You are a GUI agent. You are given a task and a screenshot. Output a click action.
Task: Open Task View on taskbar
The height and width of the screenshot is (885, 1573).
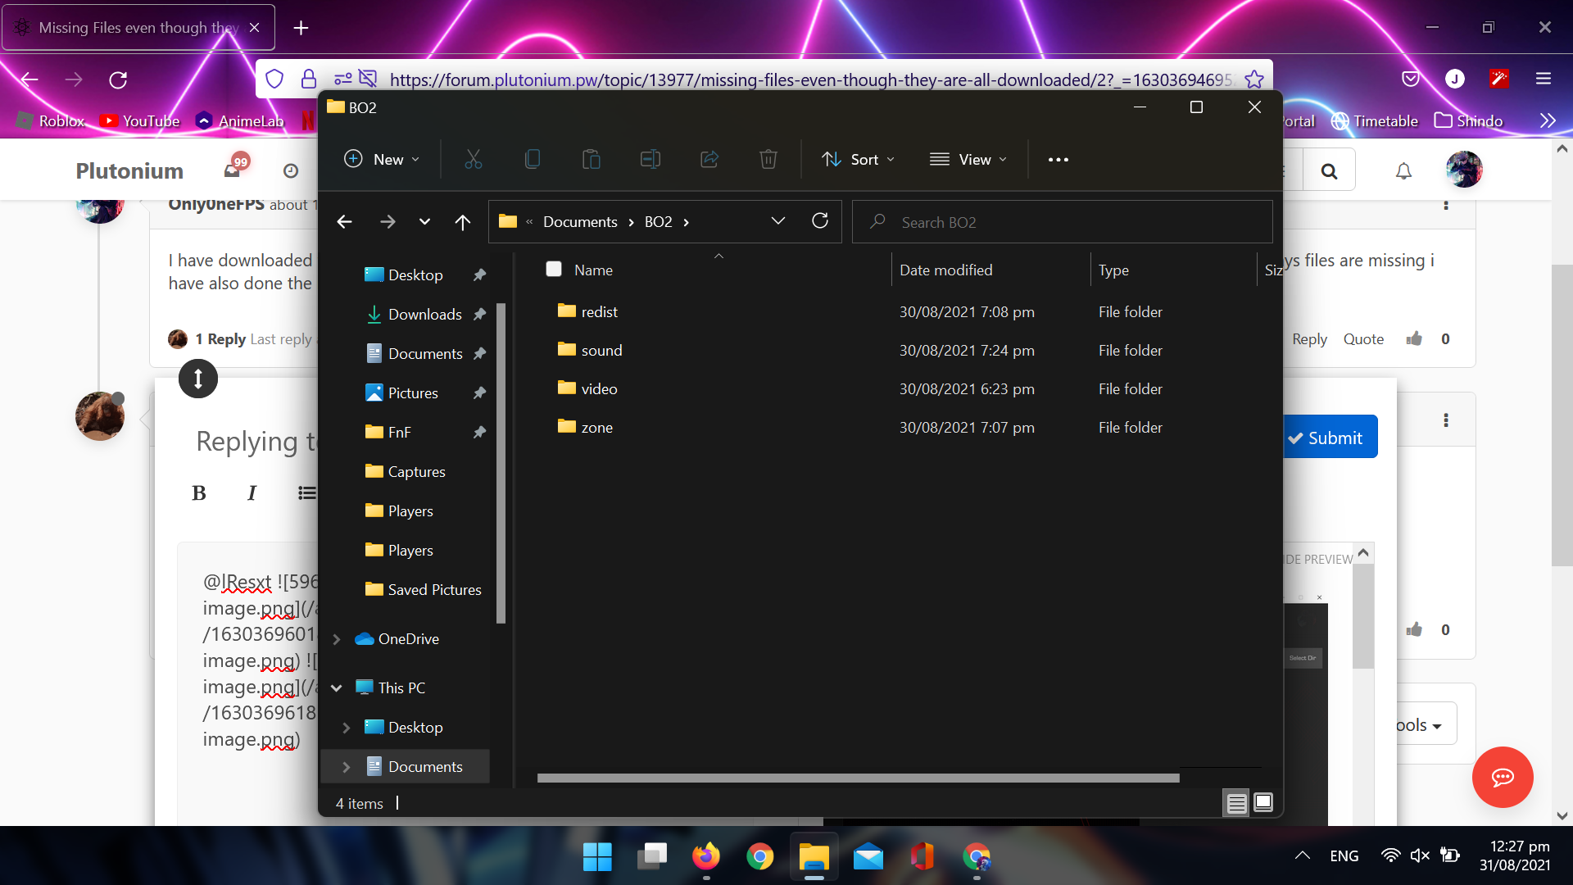pos(652,857)
